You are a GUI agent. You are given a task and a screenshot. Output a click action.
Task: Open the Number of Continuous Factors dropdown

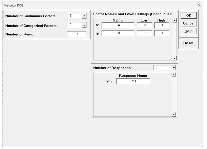click(x=84, y=16)
